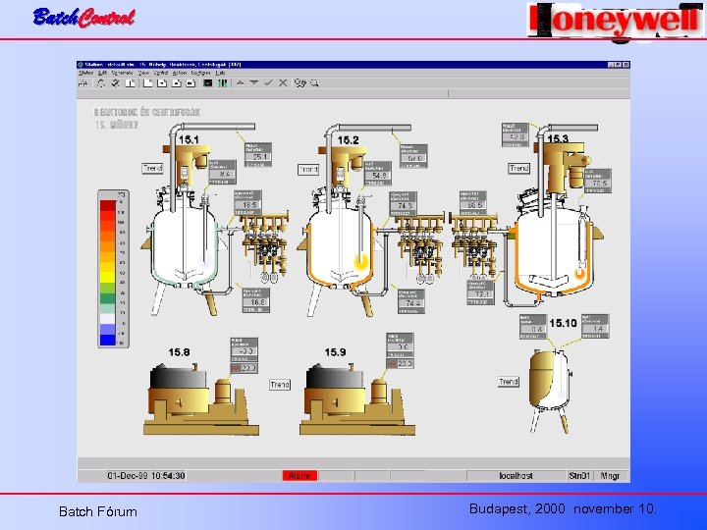Open the Schematic menu
The width and height of the screenshot is (707, 530).
point(122,73)
